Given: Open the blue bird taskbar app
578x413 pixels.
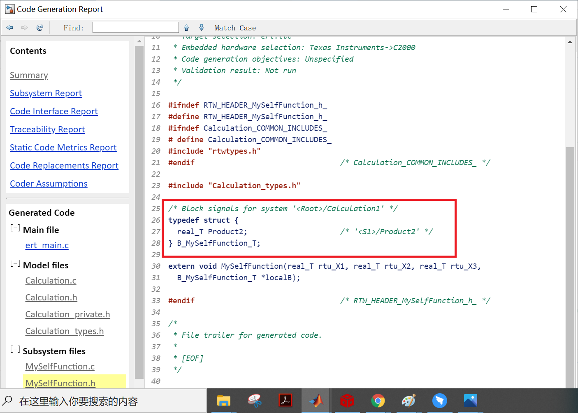Looking at the screenshot, I should point(440,401).
